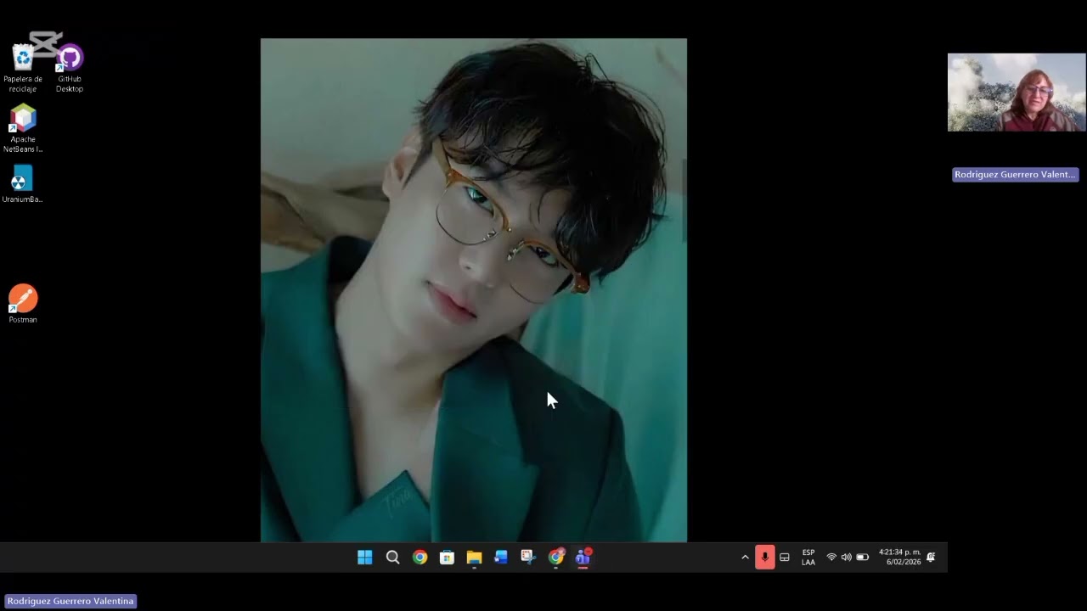The height and width of the screenshot is (611, 1087).
Task: Open the first Google Chrome taskbar icon
Action: tap(420, 558)
